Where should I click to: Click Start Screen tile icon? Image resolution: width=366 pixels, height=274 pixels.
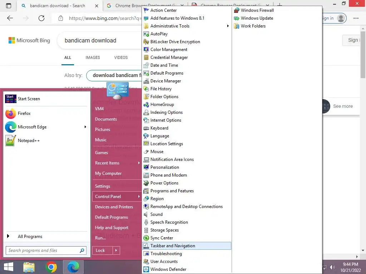click(x=11, y=99)
